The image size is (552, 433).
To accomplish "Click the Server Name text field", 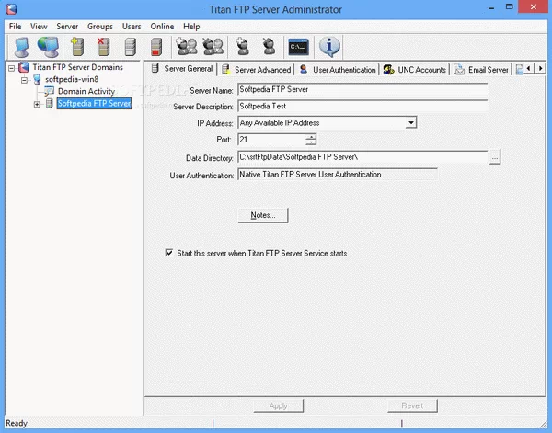I will [x=362, y=89].
